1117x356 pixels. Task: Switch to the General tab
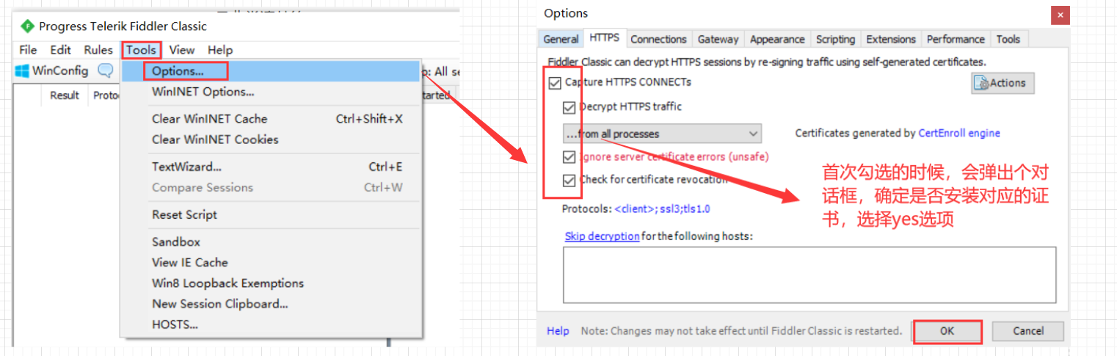click(561, 40)
